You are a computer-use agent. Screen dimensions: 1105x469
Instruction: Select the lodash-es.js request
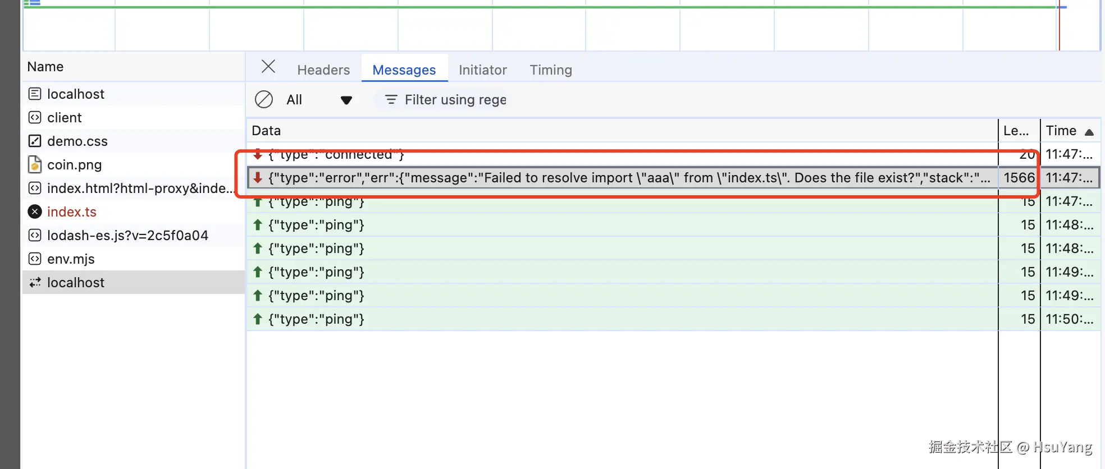(x=127, y=235)
